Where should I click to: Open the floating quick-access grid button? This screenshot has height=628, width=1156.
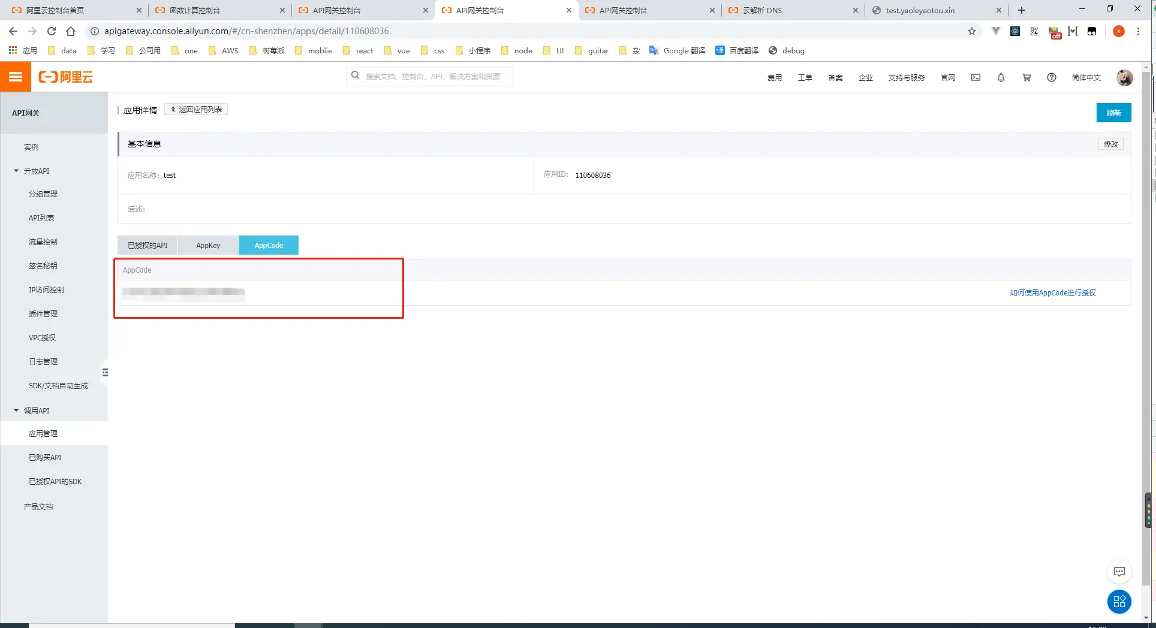[x=1119, y=602]
